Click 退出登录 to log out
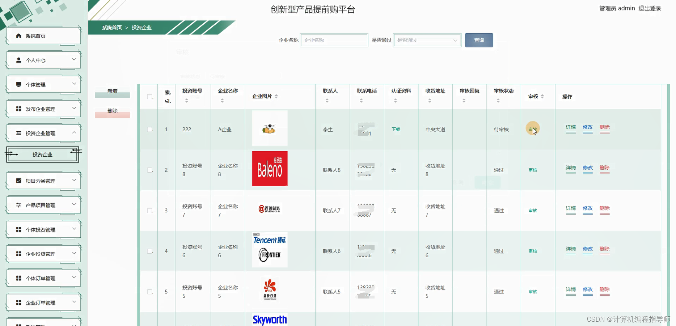 pyautogui.click(x=650, y=8)
